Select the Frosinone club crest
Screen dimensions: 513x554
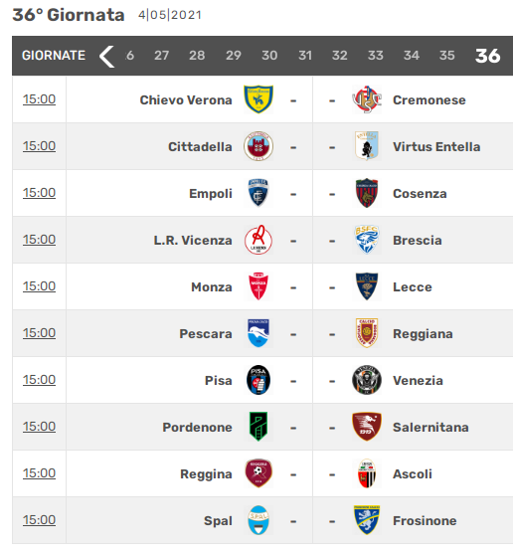pyautogui.click(x=367, y=520)
